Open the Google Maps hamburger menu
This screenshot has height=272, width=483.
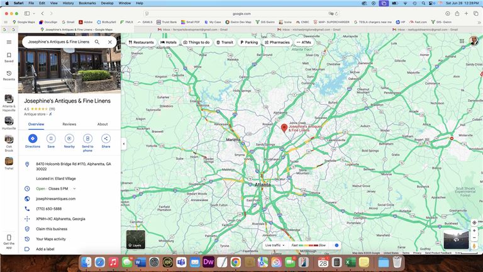9,42
